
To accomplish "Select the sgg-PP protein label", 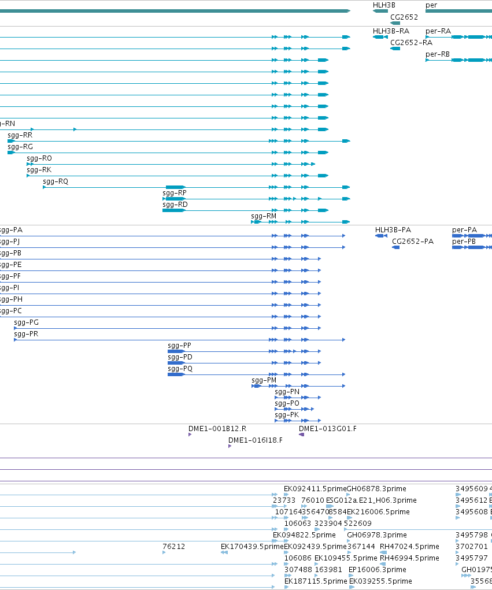I will pos(180,346).
